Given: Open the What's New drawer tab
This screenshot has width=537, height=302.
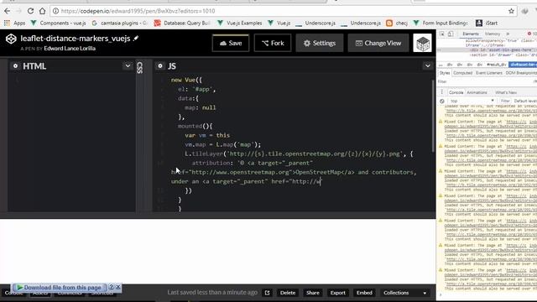Looking at the screenshot, I should [505, 92].
